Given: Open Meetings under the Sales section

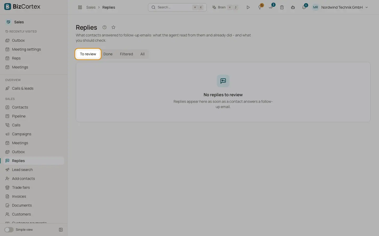Looking at the screenshot, I should pyautogui.click(x=34, y=143).
